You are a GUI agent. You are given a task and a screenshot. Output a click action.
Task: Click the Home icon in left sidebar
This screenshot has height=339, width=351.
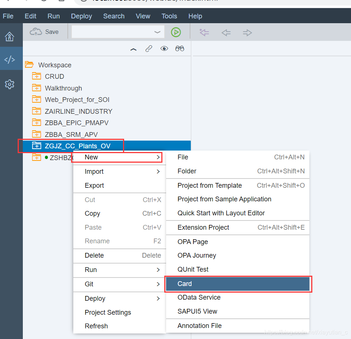tap(9, 36)
